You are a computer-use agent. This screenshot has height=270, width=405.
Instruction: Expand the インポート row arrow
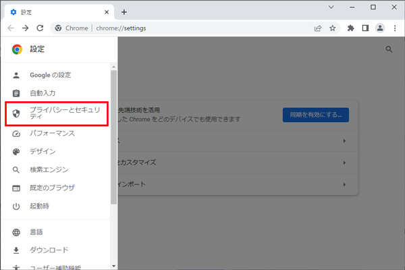click(x=344, y=184)
